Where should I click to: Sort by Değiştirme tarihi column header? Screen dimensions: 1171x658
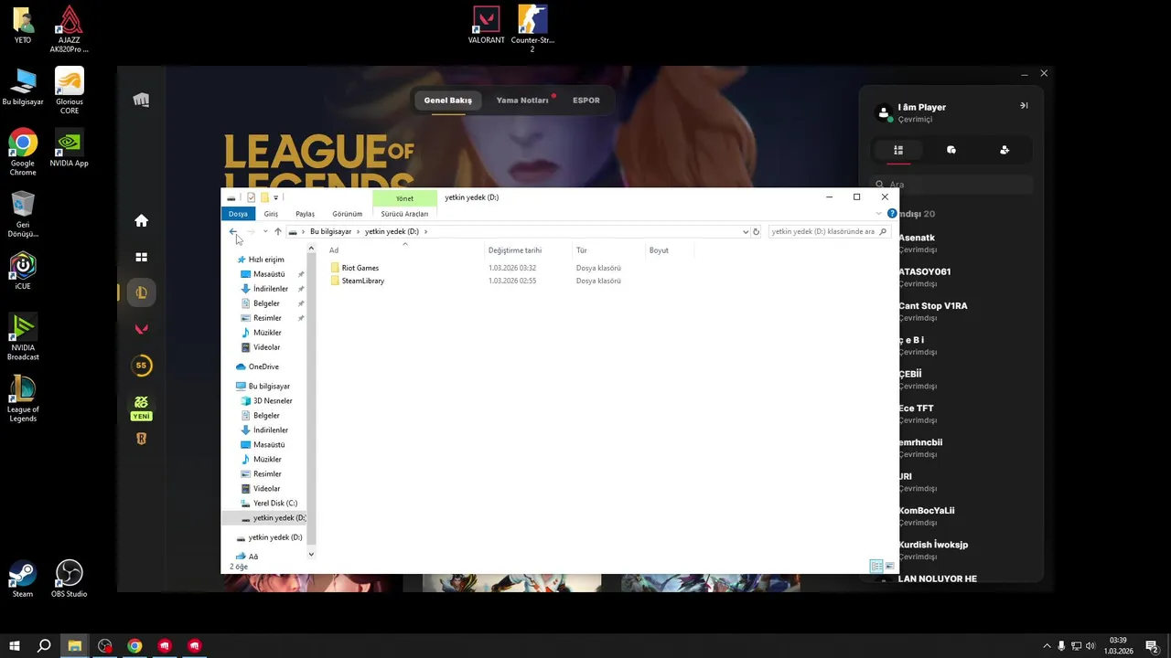coord(528,250)
